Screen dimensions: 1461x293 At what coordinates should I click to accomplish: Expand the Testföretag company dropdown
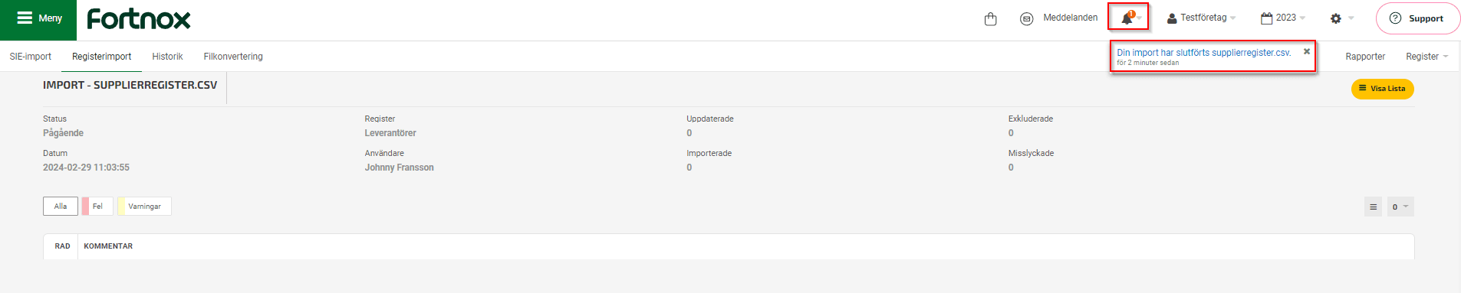coord(1201,18)
